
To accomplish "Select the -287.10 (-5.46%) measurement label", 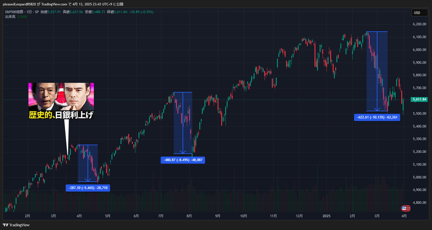I will pyautogui.click(x=88, y=188).
